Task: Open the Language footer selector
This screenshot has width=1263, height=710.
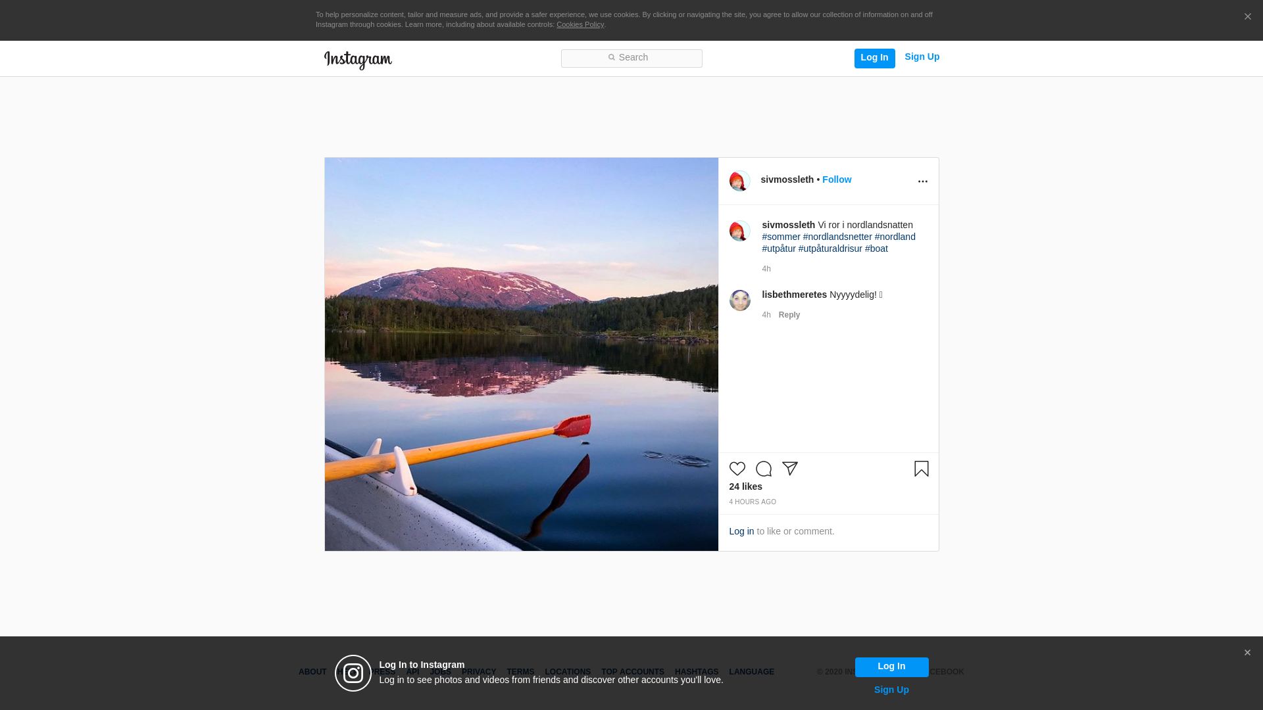Action: pyautogui.click(x=751, y=672)
